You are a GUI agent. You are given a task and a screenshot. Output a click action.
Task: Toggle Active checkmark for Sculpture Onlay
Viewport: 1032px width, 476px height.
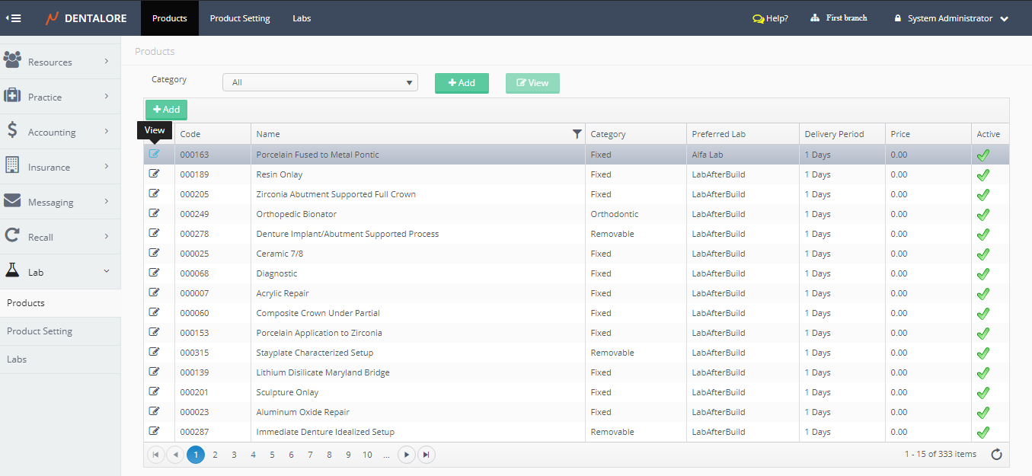[983, 392]
